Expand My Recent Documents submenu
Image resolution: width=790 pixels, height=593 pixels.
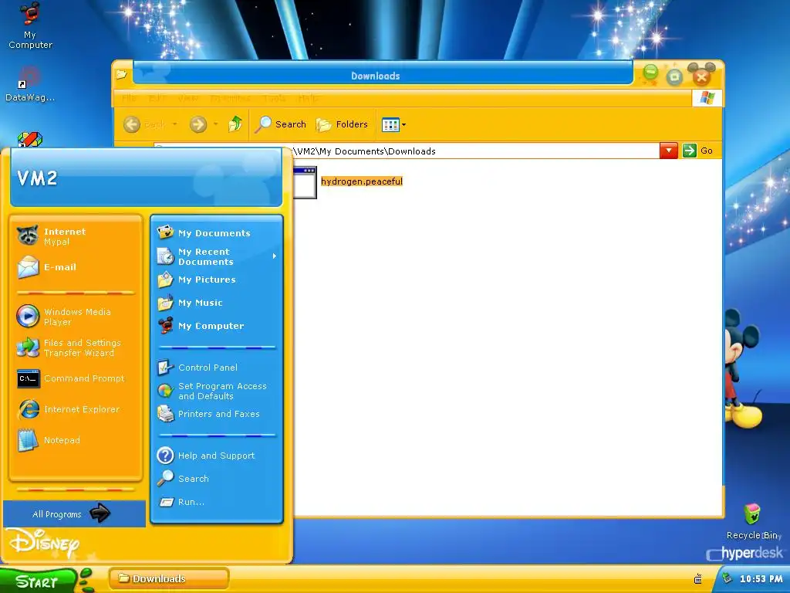[217, 256]
